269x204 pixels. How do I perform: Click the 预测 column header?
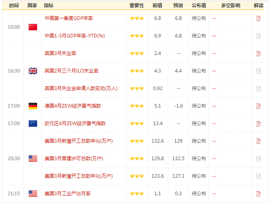178,6
